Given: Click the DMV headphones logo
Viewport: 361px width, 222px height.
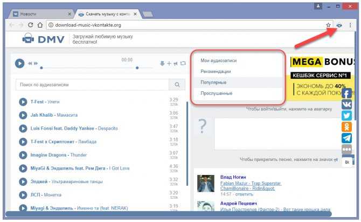Looking at the screenshot, I should [x=28, y=39].
